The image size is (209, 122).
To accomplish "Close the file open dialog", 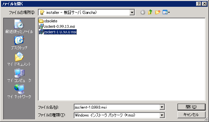I will (x=204, y=4).
